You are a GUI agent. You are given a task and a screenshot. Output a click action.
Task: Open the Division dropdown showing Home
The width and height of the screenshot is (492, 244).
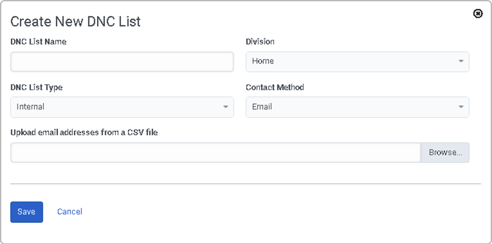coord(357,62)
